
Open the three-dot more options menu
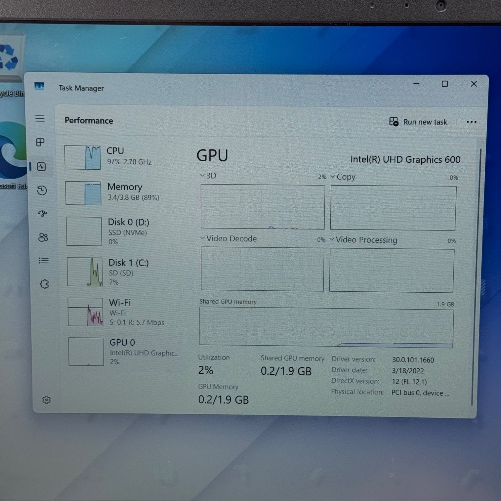[x=471, y=122]
